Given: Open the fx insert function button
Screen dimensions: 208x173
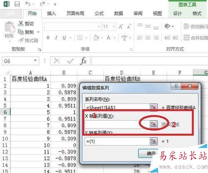Looking at the screenshot, I should pyautogui.click(x=83, y=61).
